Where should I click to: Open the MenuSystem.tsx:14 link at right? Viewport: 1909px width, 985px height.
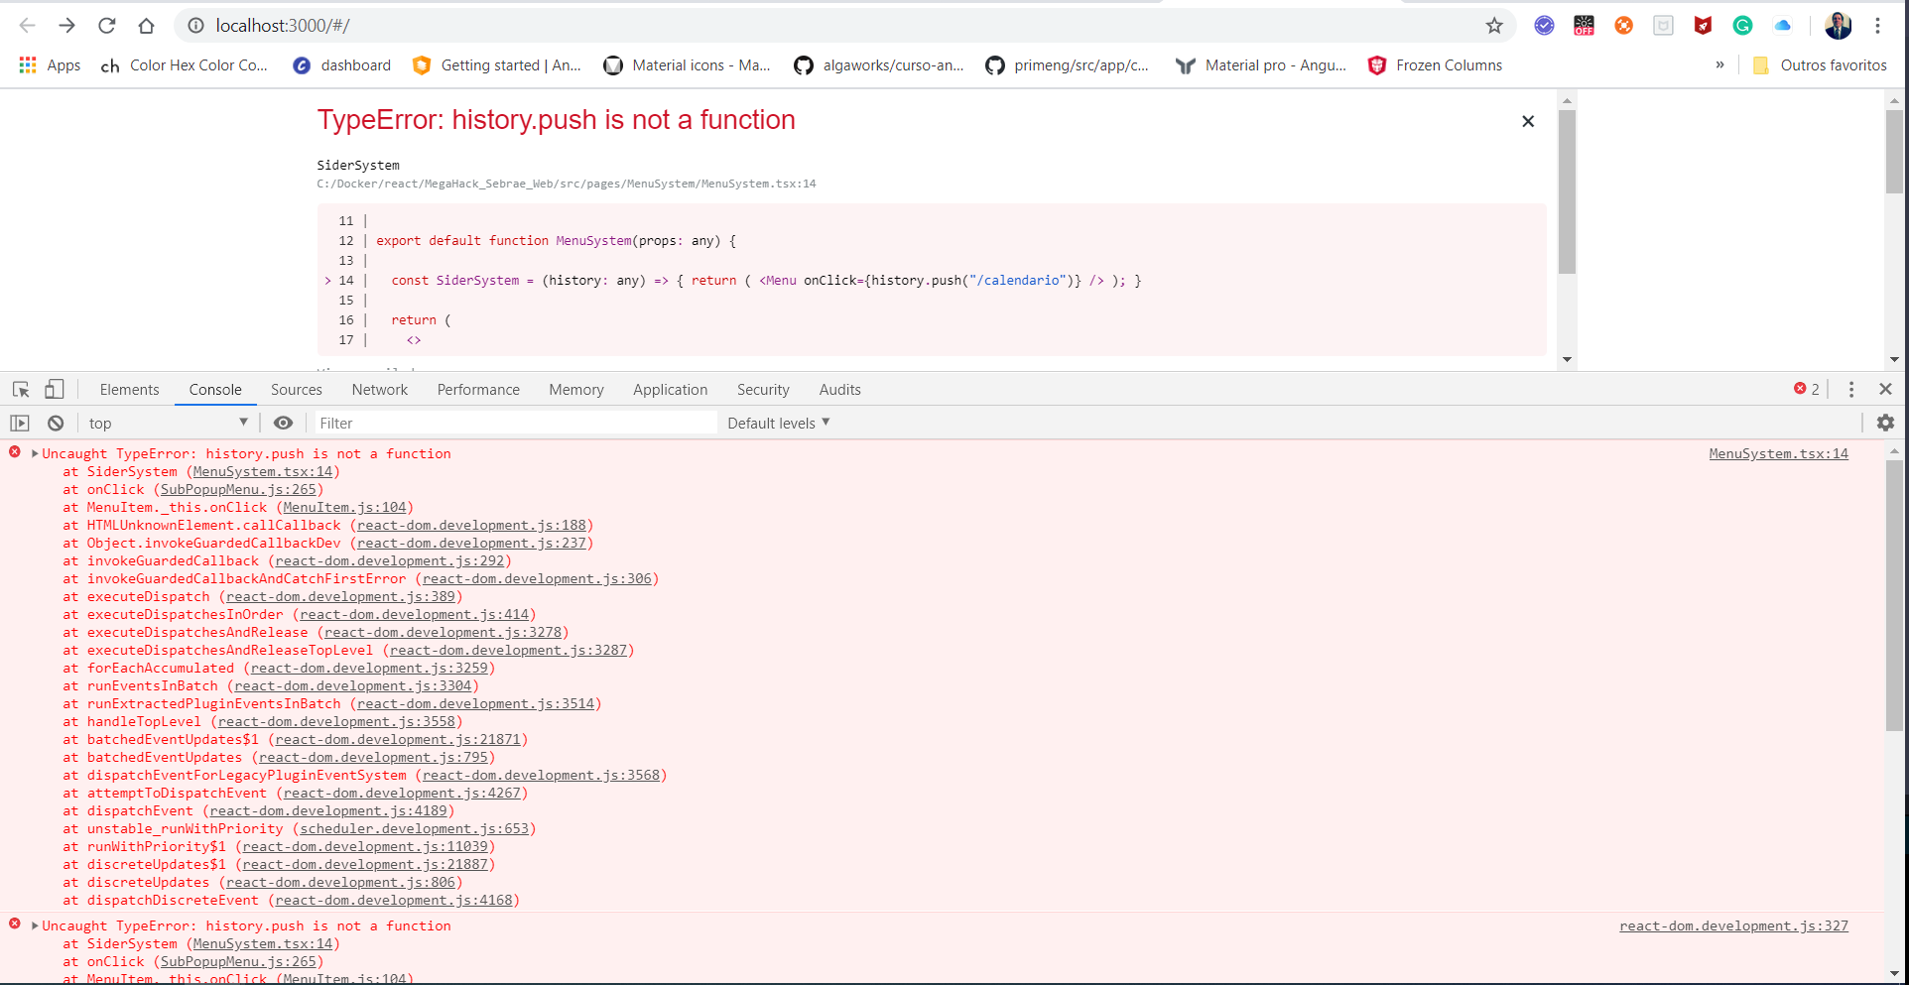click(x=1778, y=453)
